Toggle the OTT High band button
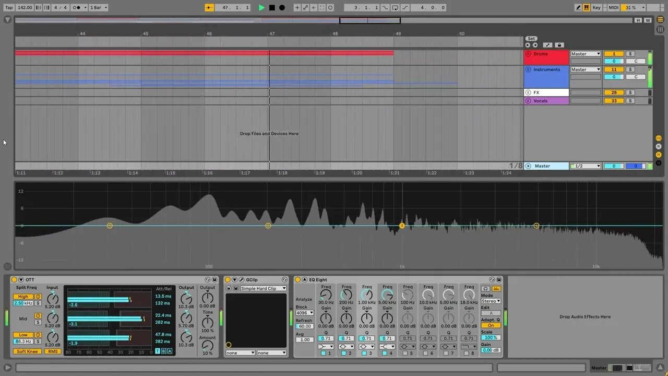 point(23,297)
